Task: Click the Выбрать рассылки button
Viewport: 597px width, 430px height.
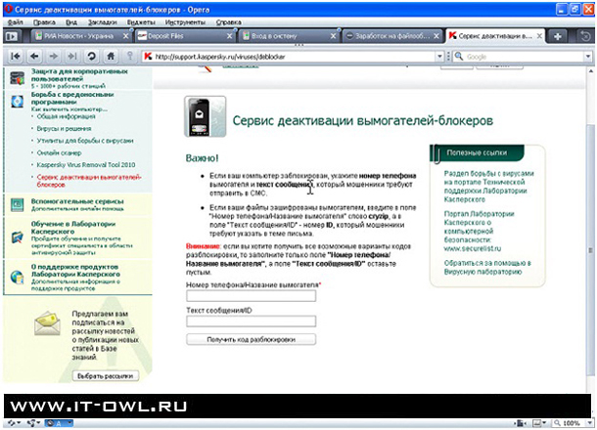Action: (106, 375)
